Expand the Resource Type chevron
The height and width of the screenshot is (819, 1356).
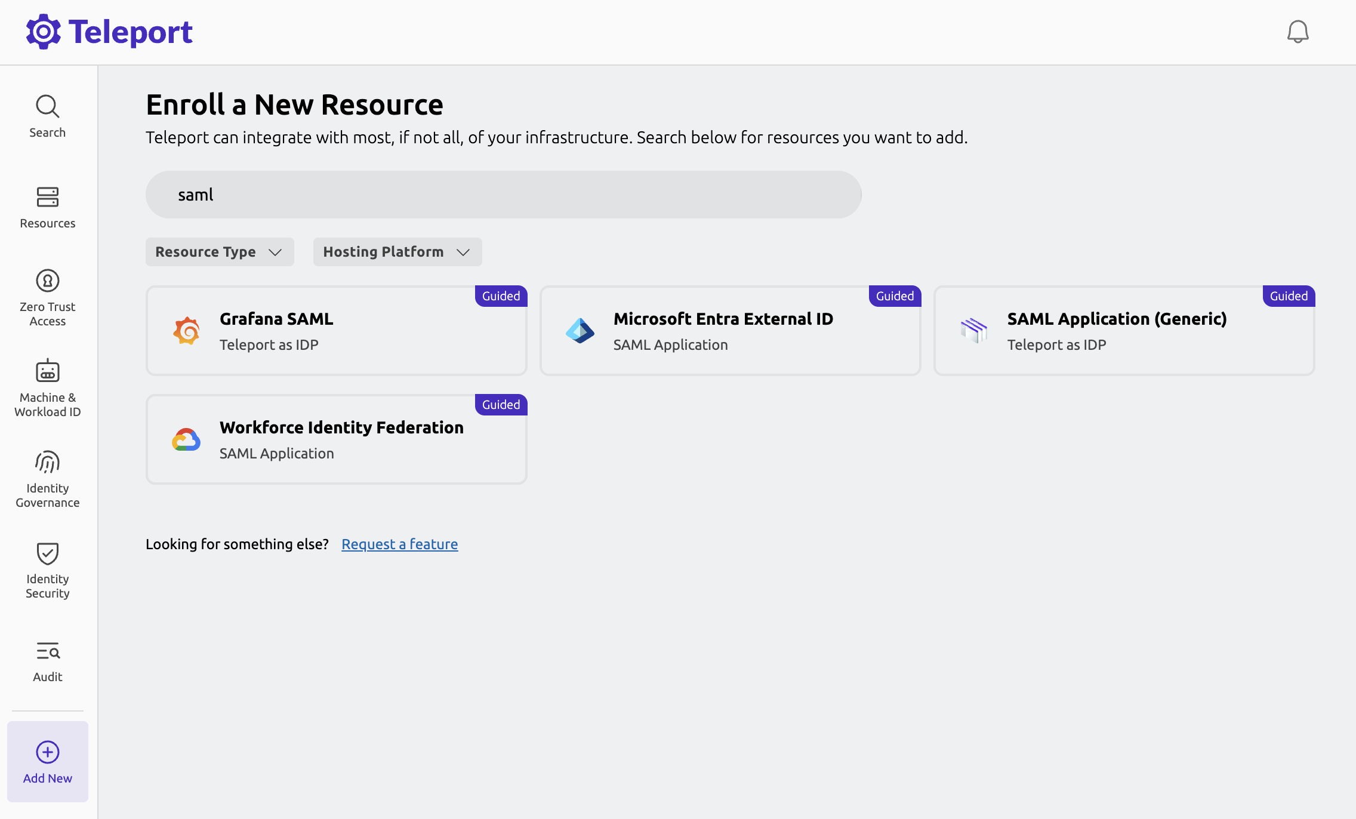tap(276, 252)
